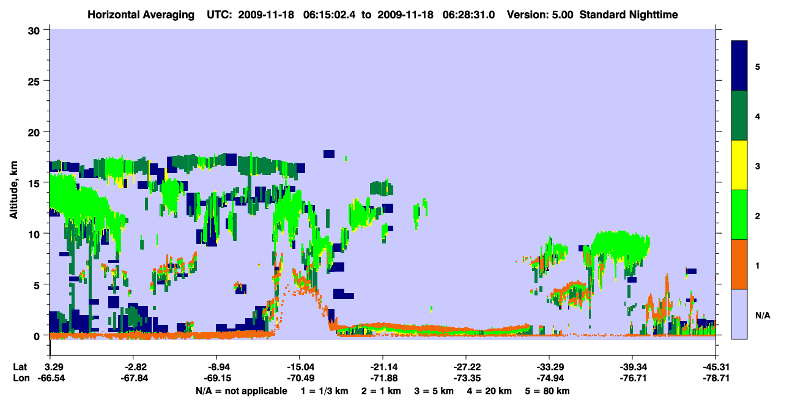This screenshot has width=795, height=408.
Task: Click the '3 = 5 km' legend text
Action: (434, 391)
